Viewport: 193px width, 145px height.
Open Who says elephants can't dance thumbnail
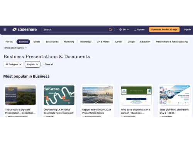[136, 95]
